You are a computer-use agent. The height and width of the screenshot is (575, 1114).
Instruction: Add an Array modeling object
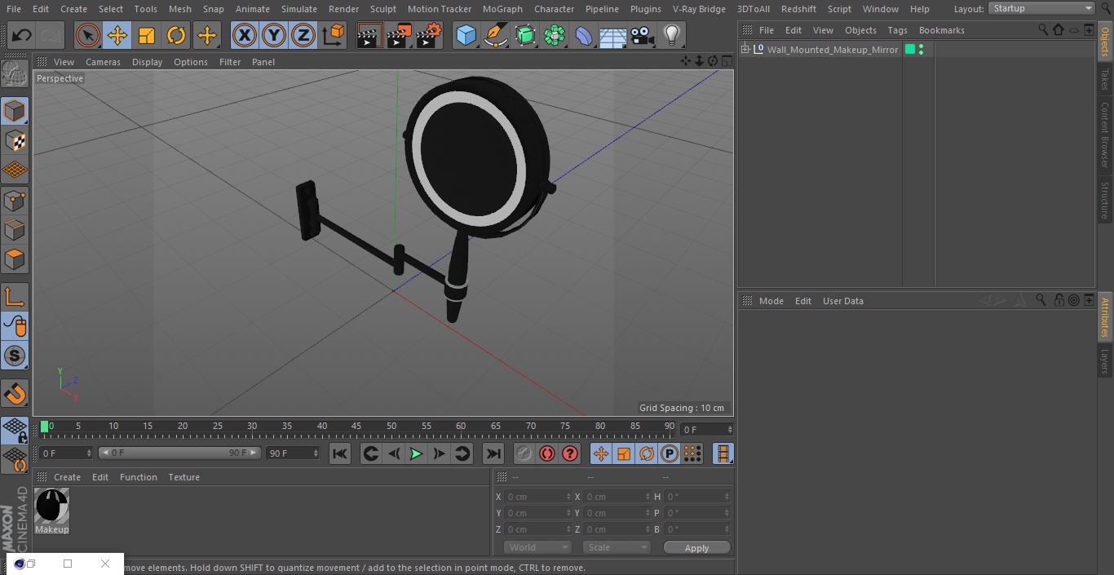tap(555, 35)
